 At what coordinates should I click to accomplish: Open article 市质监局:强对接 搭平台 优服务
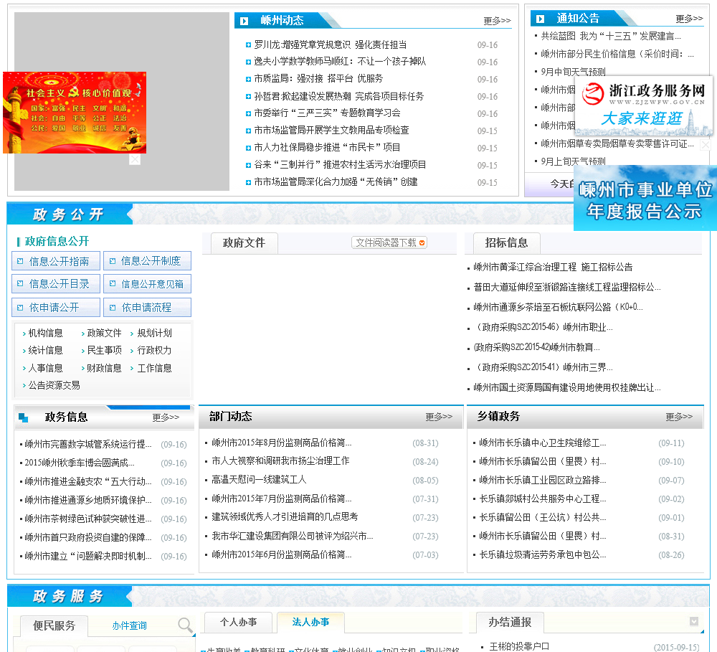318,79
